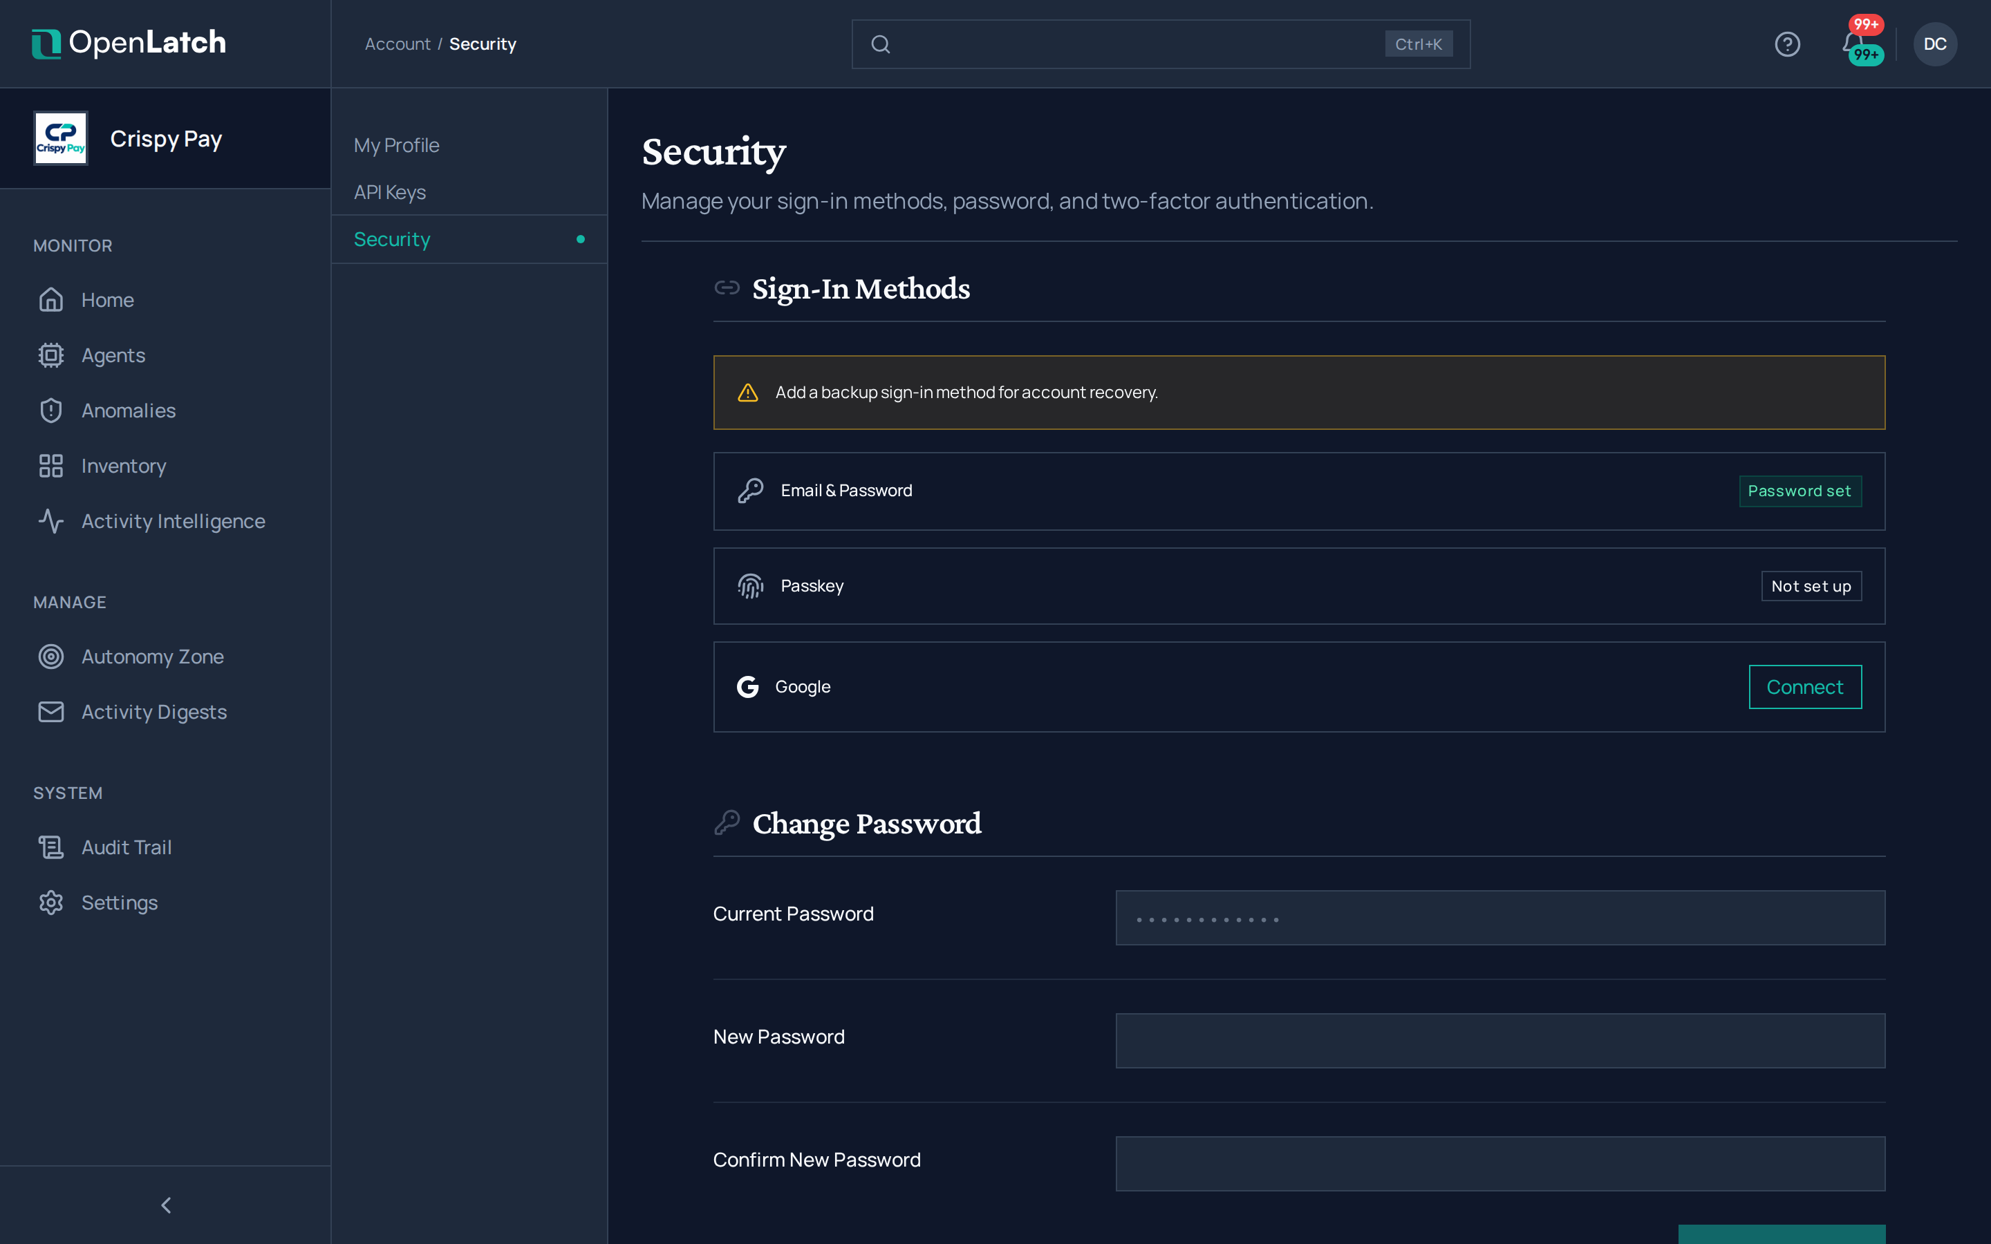The width and height of the screenshot is (1991, 1244).
Task: Click the Activity Digests envelope icon
Action: coord(51,712)
